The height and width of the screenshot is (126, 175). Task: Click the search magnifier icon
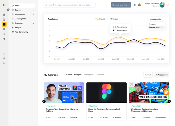[x=46, y=5]
